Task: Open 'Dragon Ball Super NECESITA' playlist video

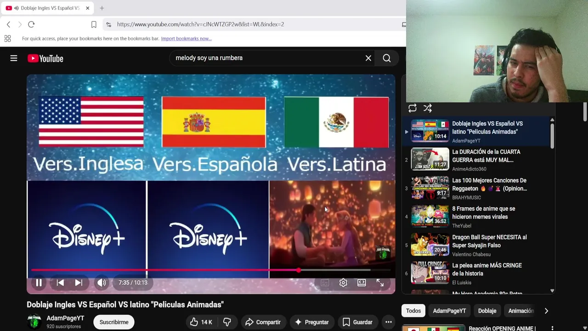Action: tap(476, 245)
